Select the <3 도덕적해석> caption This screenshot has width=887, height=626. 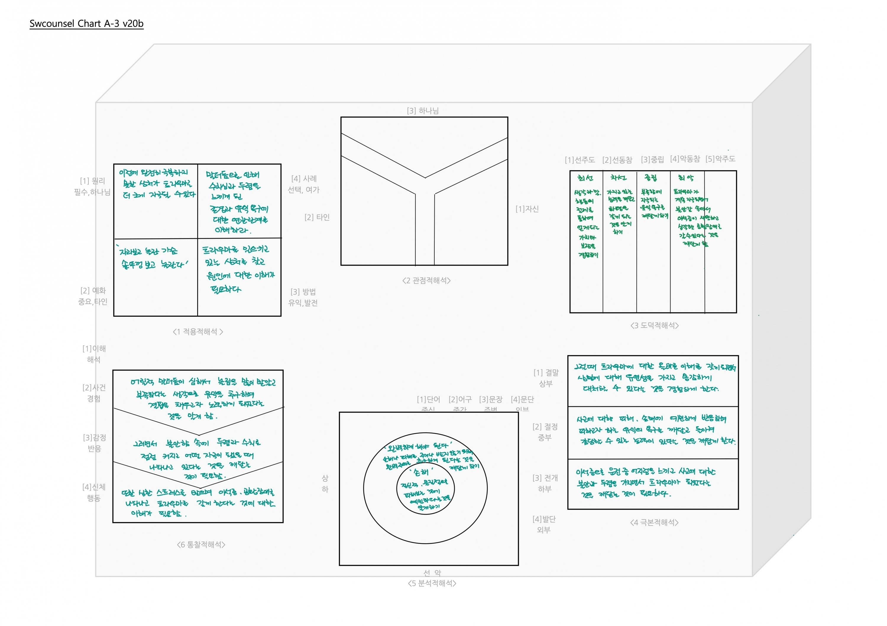pos(654,326)
